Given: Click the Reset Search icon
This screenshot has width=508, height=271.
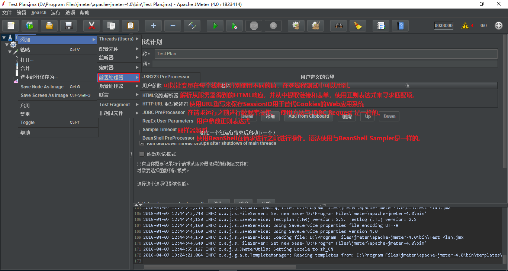Looking at the screenshot, I should pos(358,26).
